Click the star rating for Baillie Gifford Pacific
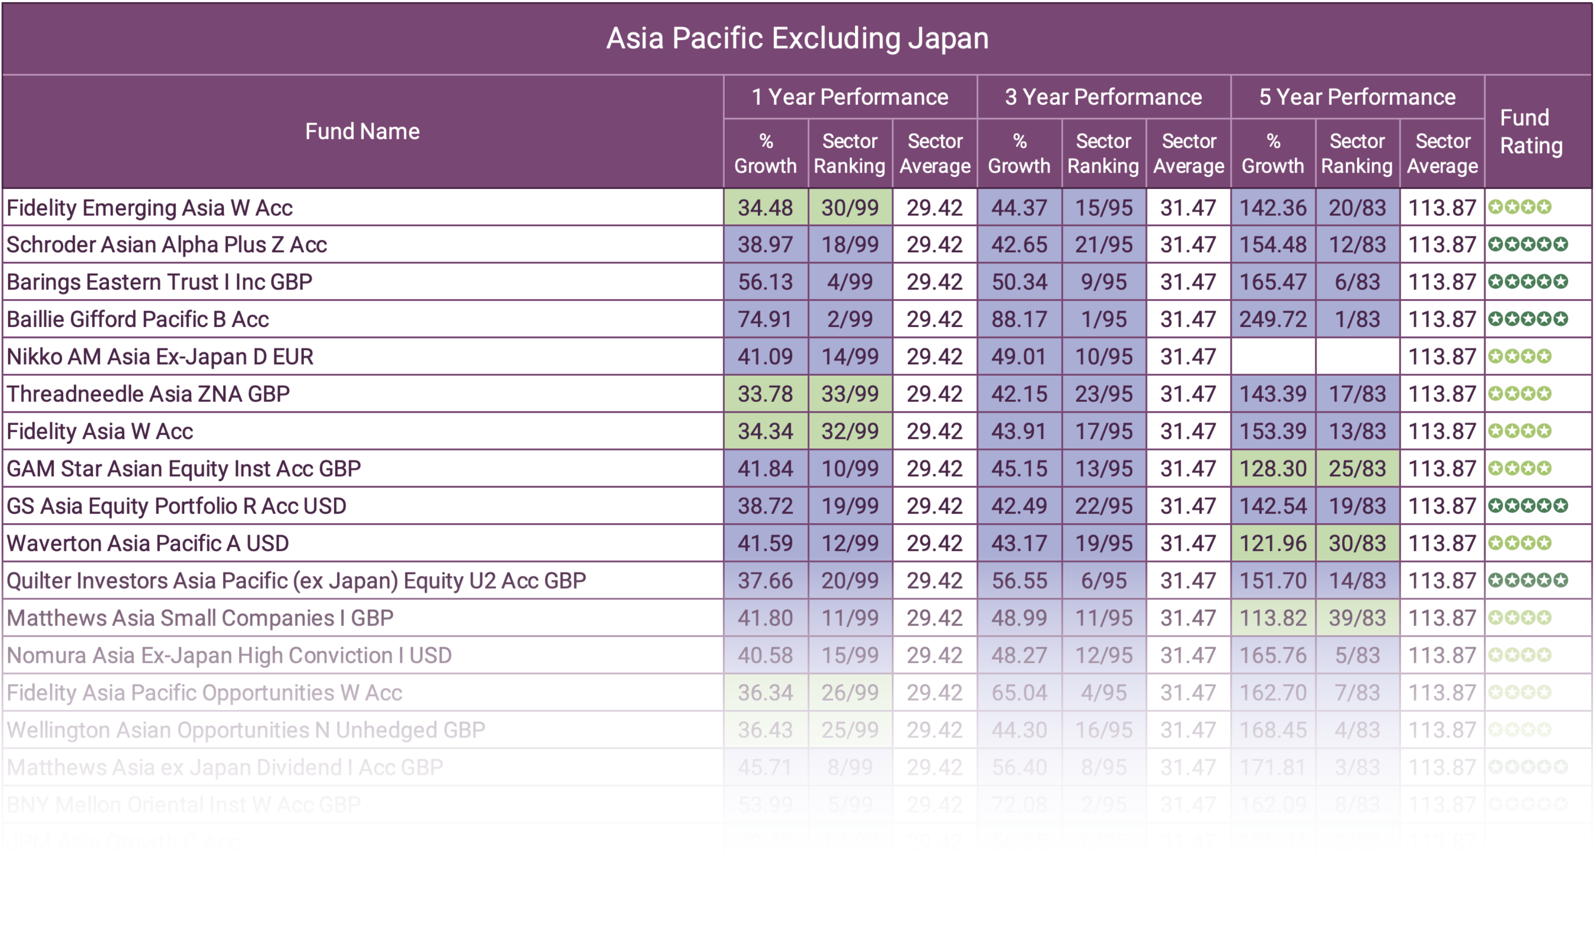 click(x=1528, y=319)
